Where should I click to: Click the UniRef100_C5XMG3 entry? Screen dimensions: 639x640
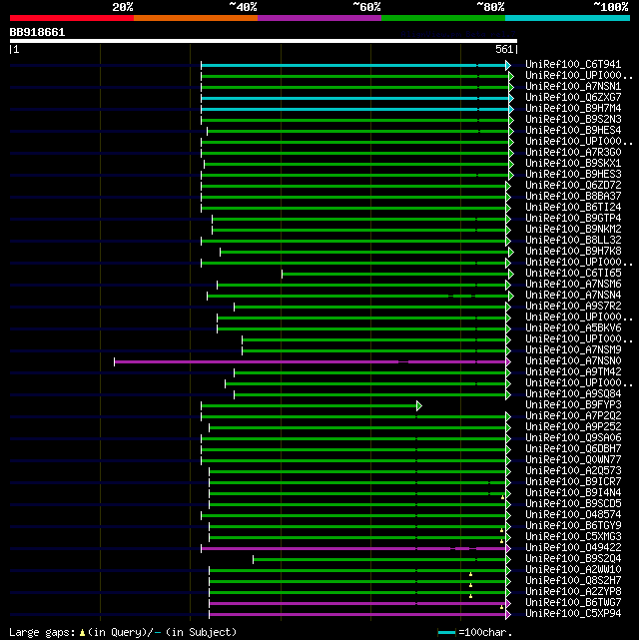tap(573, 537)
